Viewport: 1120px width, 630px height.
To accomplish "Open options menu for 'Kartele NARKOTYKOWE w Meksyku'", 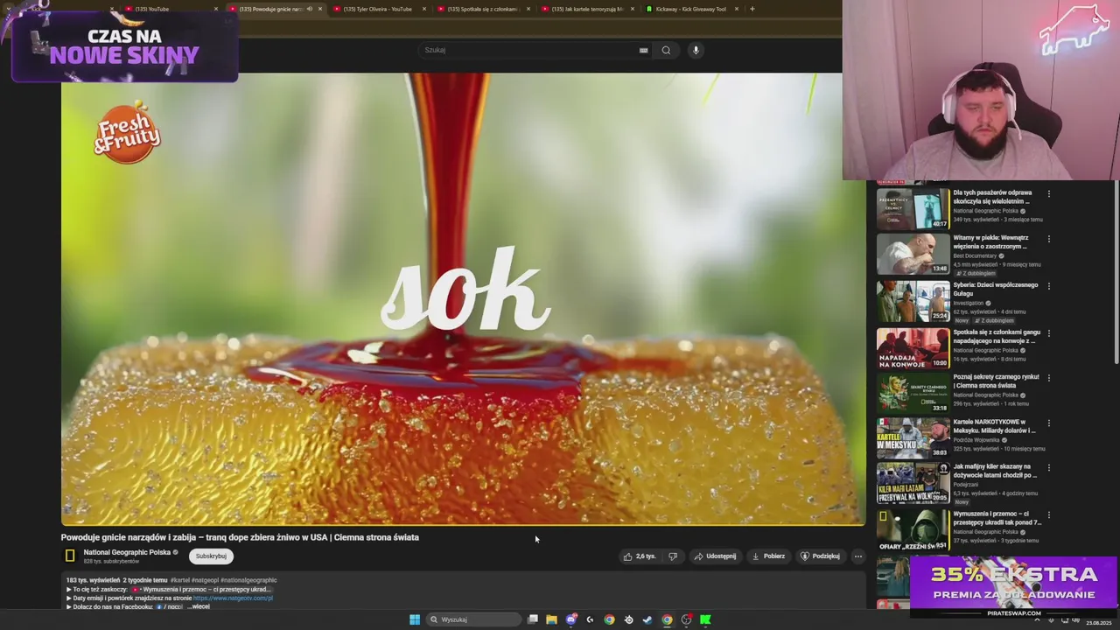I will (x=1048, y=423).
